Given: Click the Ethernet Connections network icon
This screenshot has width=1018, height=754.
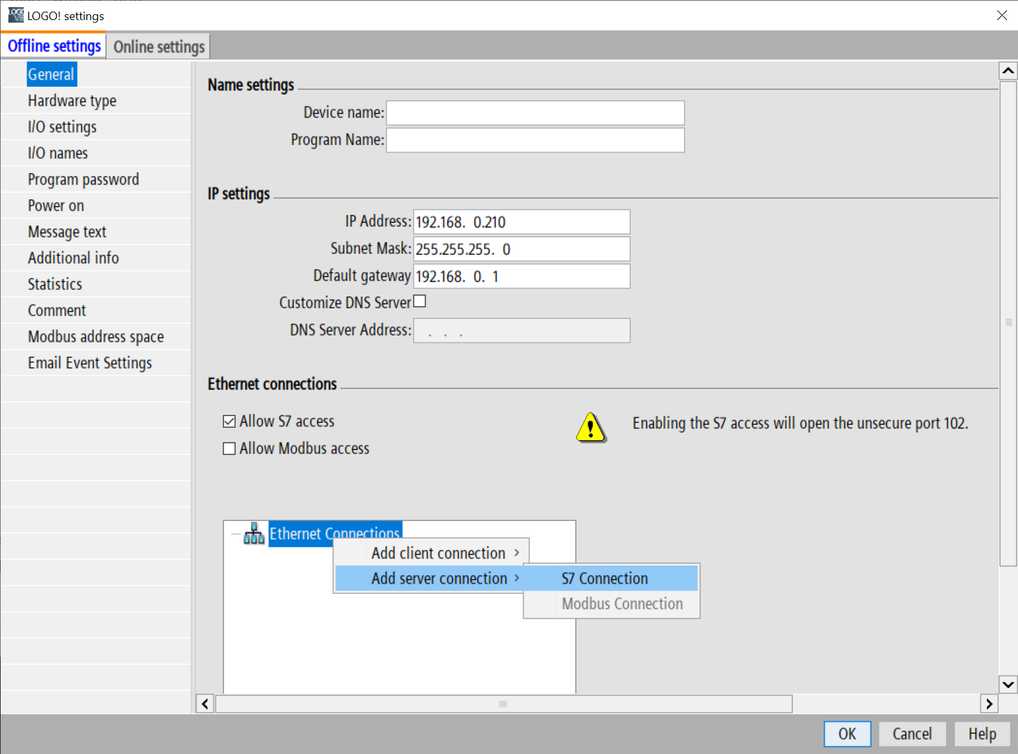Looking at the screenshot, I should [x=254, y=534].
